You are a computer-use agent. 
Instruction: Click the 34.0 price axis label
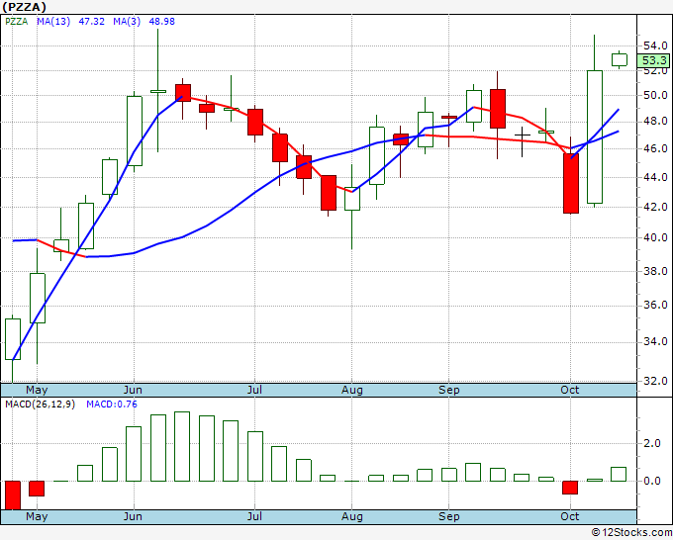point(655,341)
